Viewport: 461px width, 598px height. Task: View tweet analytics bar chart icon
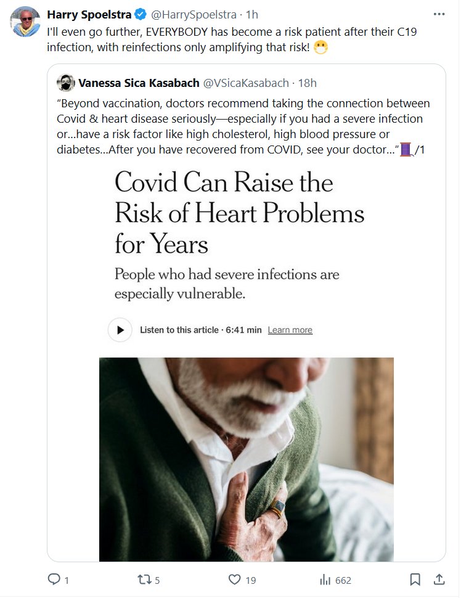[325, 580]
